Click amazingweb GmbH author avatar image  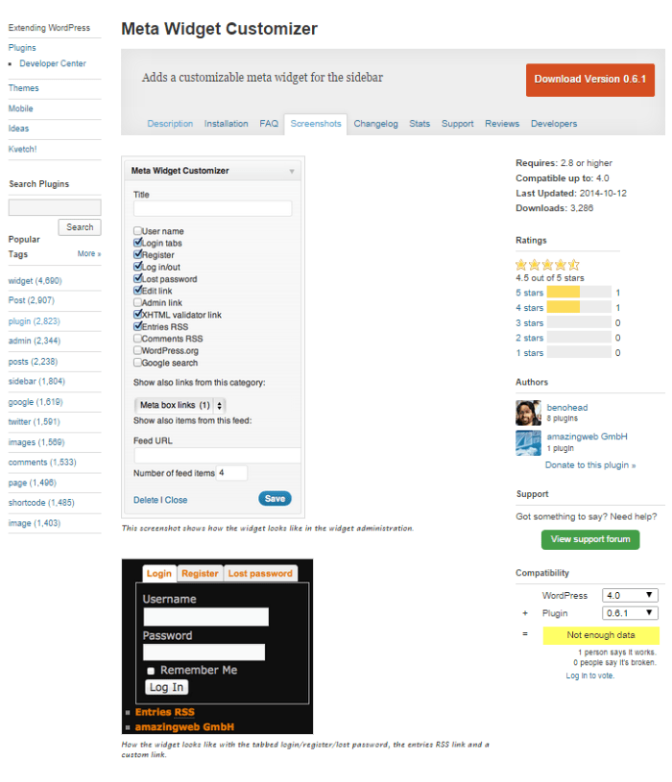pyautogui.click(x=528, y=442)
